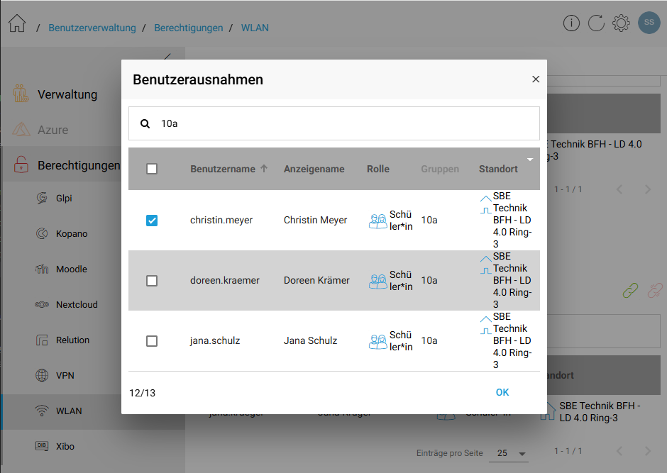Click the search magnifier icon in dialog
The width and height of the screenshot is (667, 473).
pyautogui.click(x=145, y=123)
